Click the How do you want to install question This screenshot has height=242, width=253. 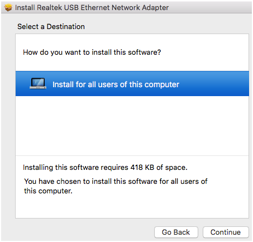click(x=92, y=53)
